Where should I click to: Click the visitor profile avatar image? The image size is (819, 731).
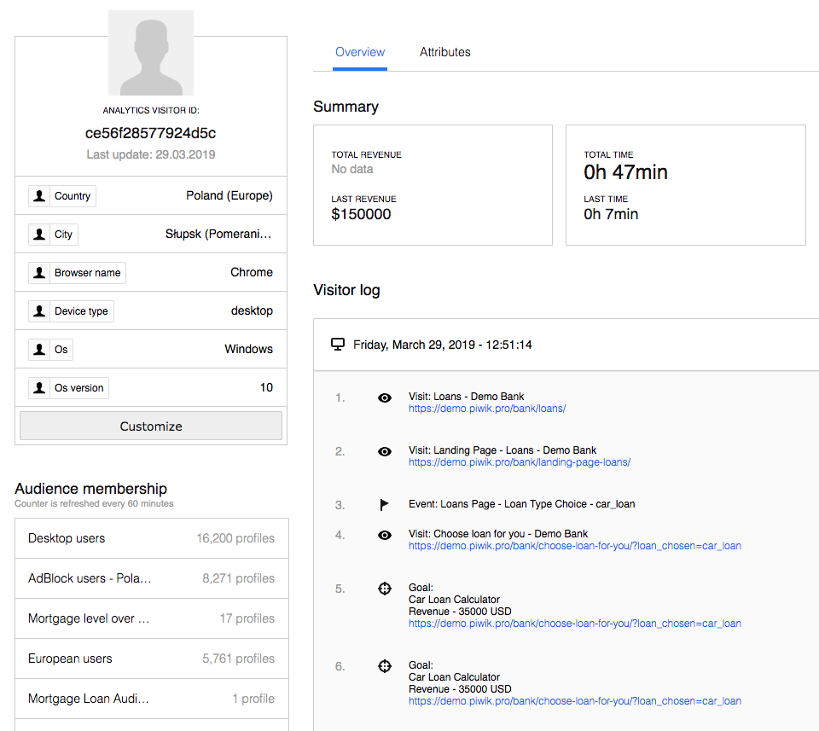tap(150, 53)
